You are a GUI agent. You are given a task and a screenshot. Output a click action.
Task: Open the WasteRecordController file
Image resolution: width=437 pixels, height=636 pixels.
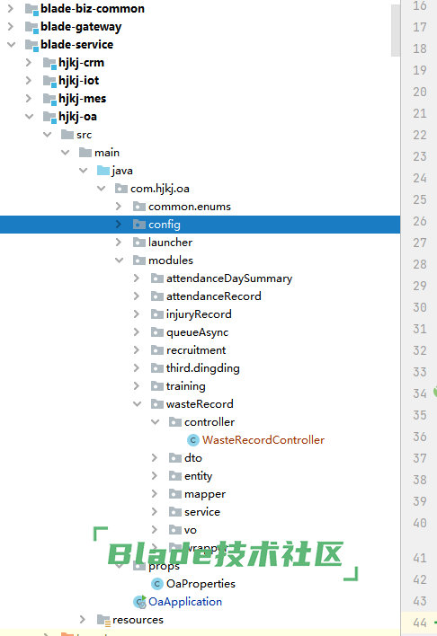pos(263,440)
